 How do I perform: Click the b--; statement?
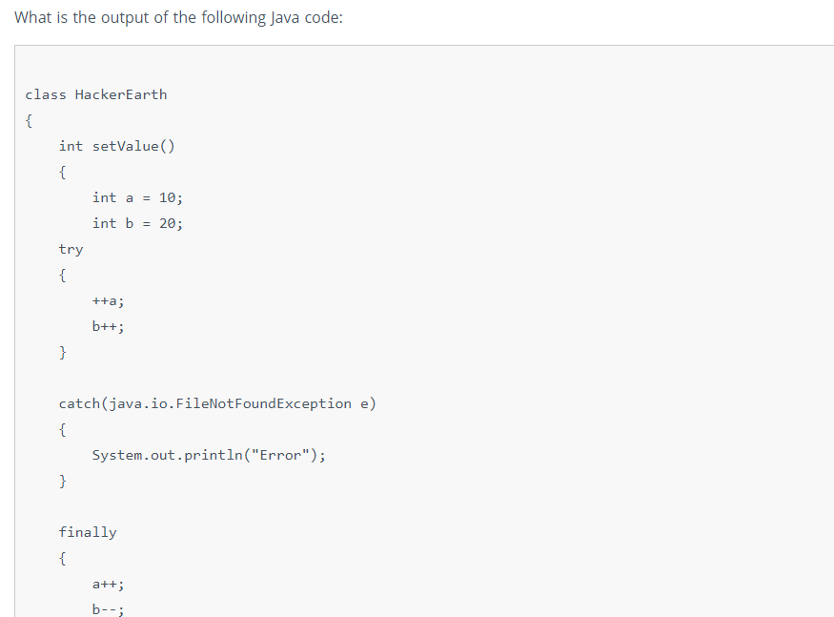click(108, 609)
